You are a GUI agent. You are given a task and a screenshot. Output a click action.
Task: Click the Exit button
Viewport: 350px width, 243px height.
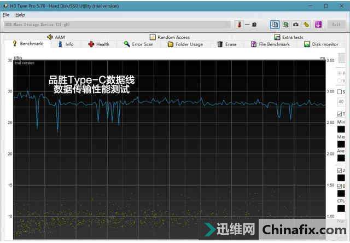(336, 24)
